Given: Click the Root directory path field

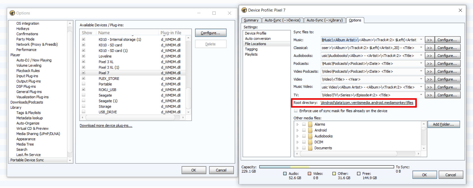Looking at the screenshot, I should [367, 103].
